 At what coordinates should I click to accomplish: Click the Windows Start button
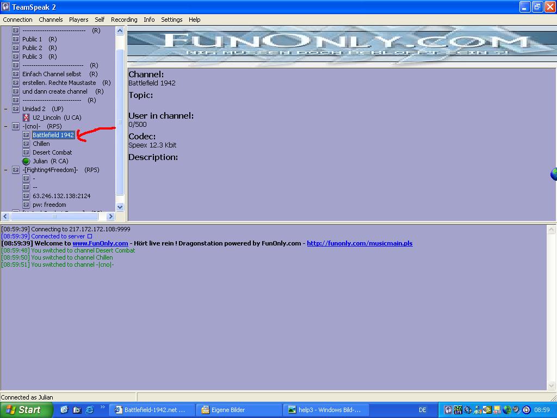pos(27,410)
